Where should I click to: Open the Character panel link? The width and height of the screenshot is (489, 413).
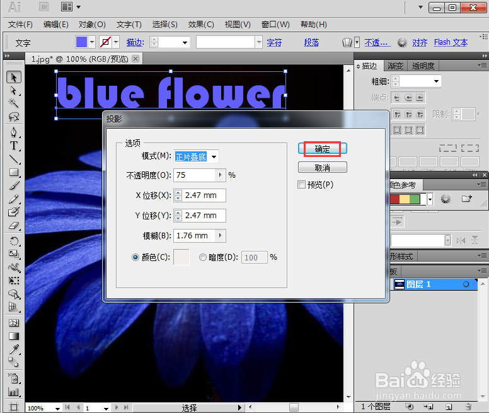[x=274, y=42]
